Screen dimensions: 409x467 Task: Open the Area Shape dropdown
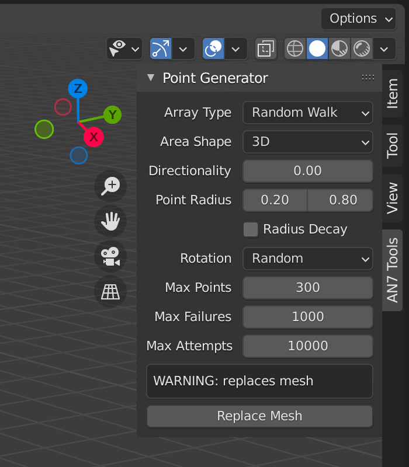click(308, 142)
